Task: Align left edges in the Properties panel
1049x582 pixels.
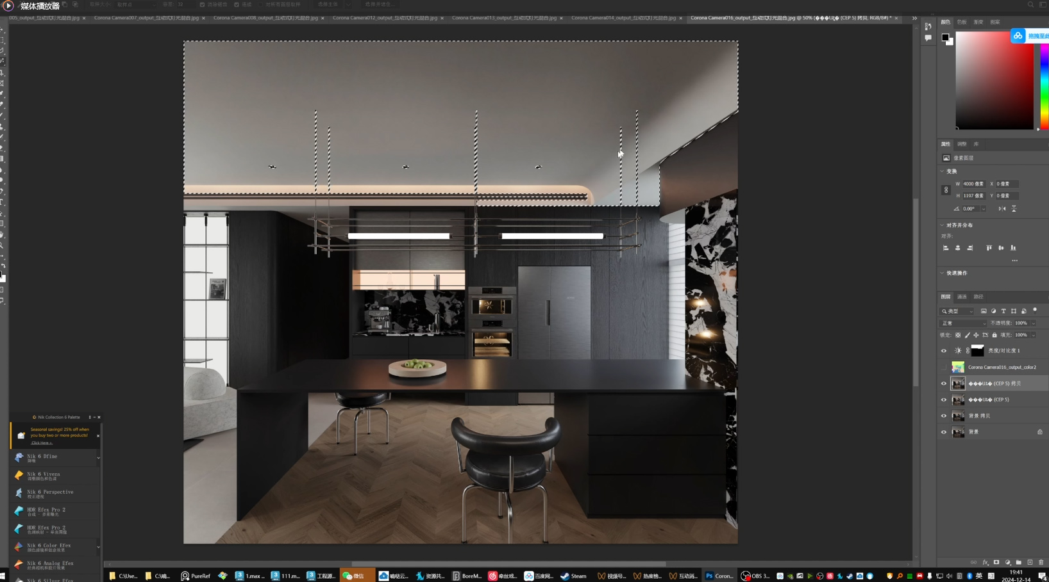Action: [946, 248]
